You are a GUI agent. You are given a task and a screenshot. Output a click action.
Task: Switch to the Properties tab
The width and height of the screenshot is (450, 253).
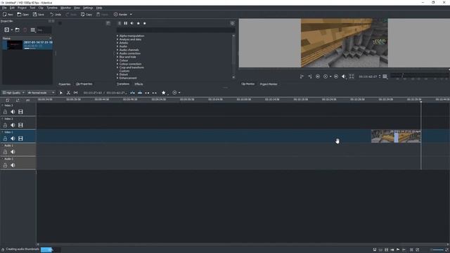(65, 84)
